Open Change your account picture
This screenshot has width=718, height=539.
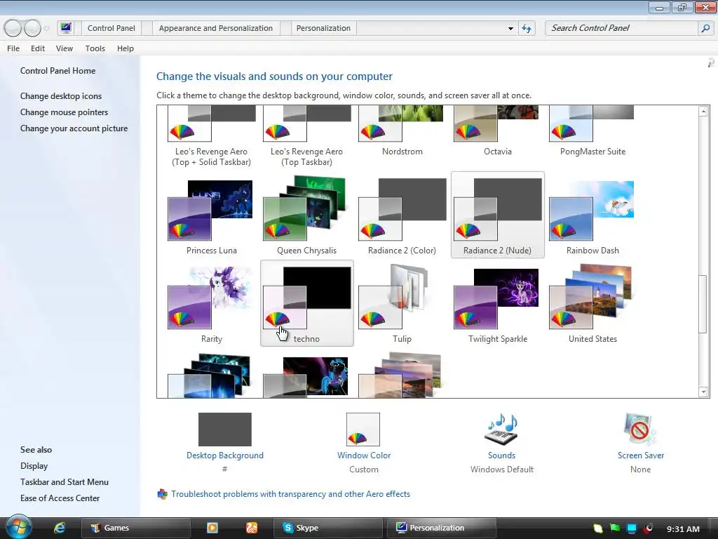point(74,128)
